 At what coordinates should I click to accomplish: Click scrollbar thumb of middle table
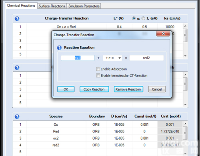click(x=185, y=84)
